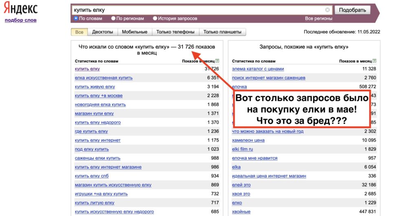Open идеальная цена интернет магазин link
This screenshot has height=216, width=417.
point(269,176)
